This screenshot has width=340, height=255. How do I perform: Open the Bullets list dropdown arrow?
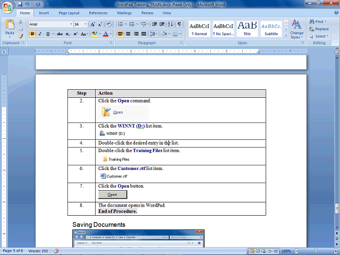(125, 24)
